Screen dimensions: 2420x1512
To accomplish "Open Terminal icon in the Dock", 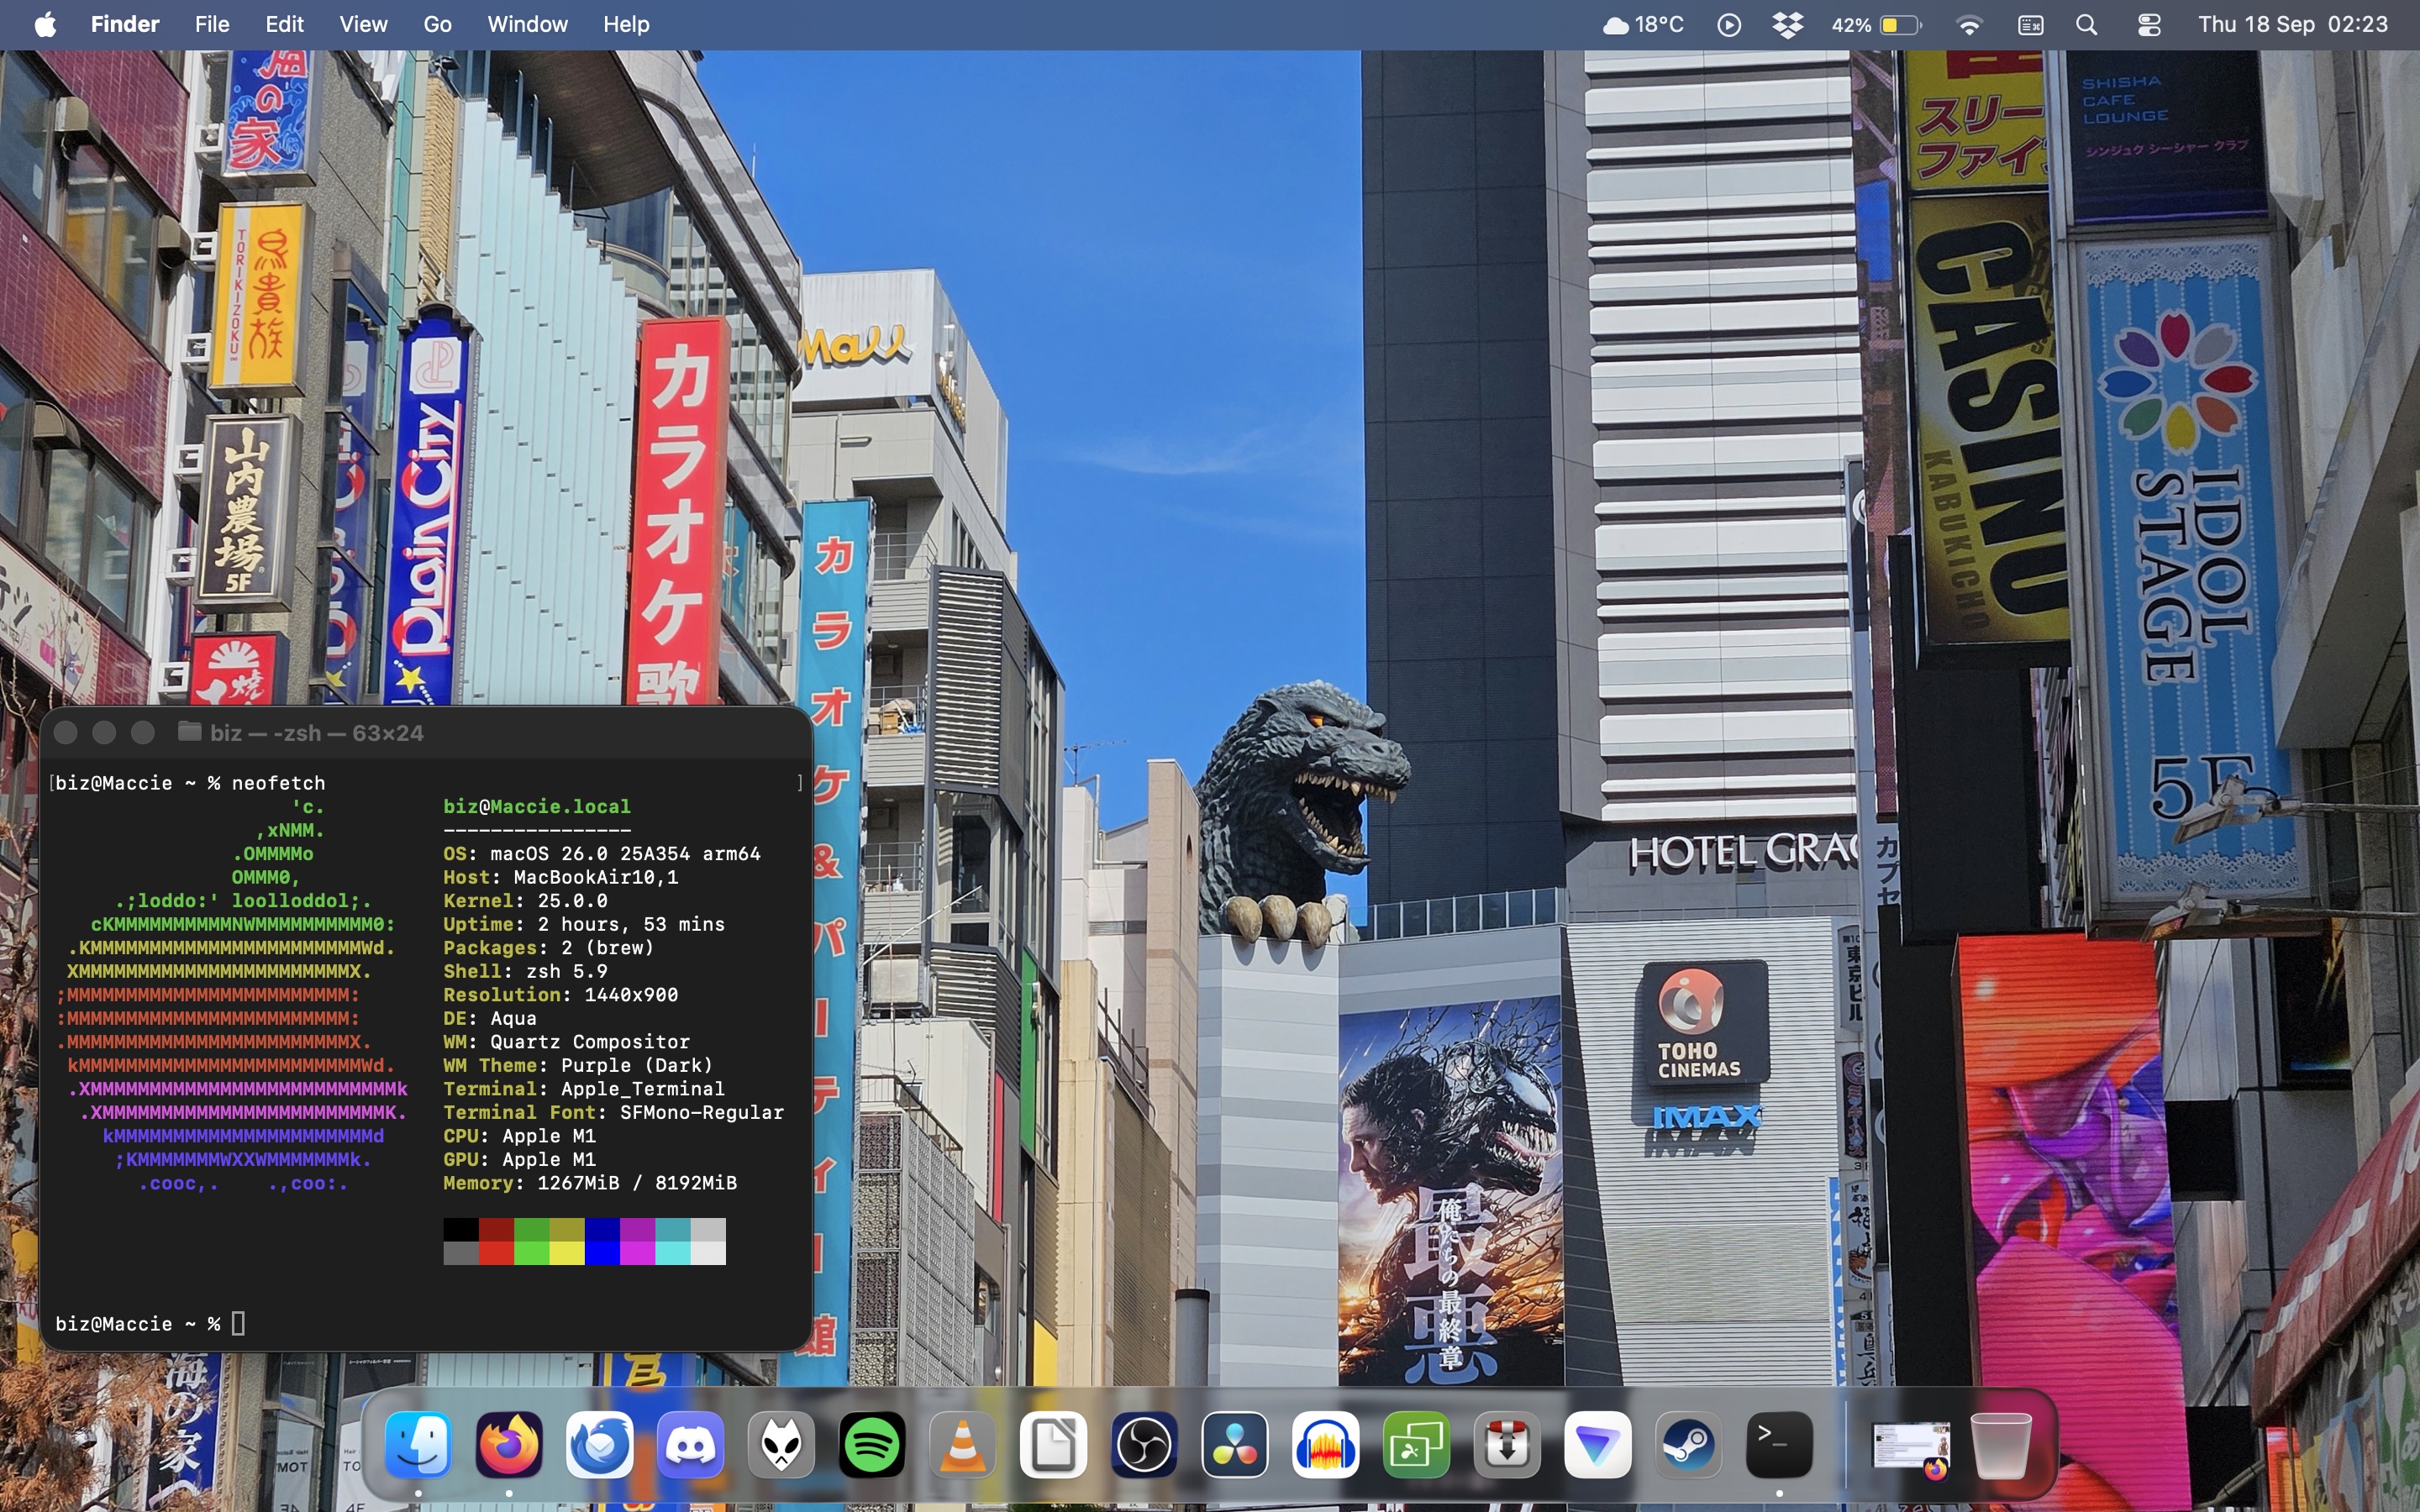I will pyautogui.click(x=1779, y=1444).
